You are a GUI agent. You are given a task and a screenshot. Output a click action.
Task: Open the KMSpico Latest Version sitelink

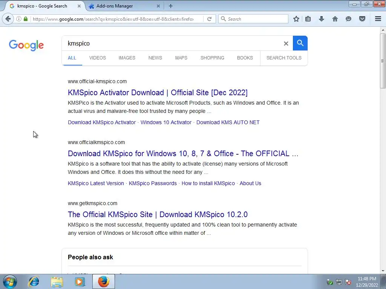coord(96,183)
